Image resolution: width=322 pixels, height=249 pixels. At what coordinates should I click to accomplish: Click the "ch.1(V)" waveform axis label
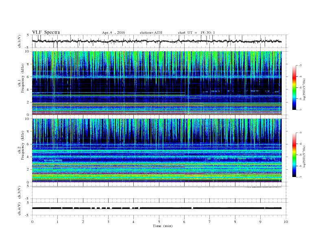20,41
